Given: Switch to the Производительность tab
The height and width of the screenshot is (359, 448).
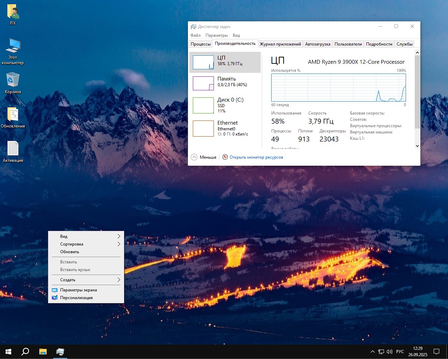Looking at the screenshot, I should [x=235, y=43].
